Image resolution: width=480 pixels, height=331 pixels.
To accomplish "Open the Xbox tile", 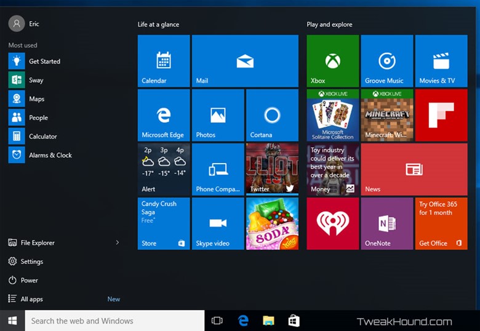I will coord(333,61).
